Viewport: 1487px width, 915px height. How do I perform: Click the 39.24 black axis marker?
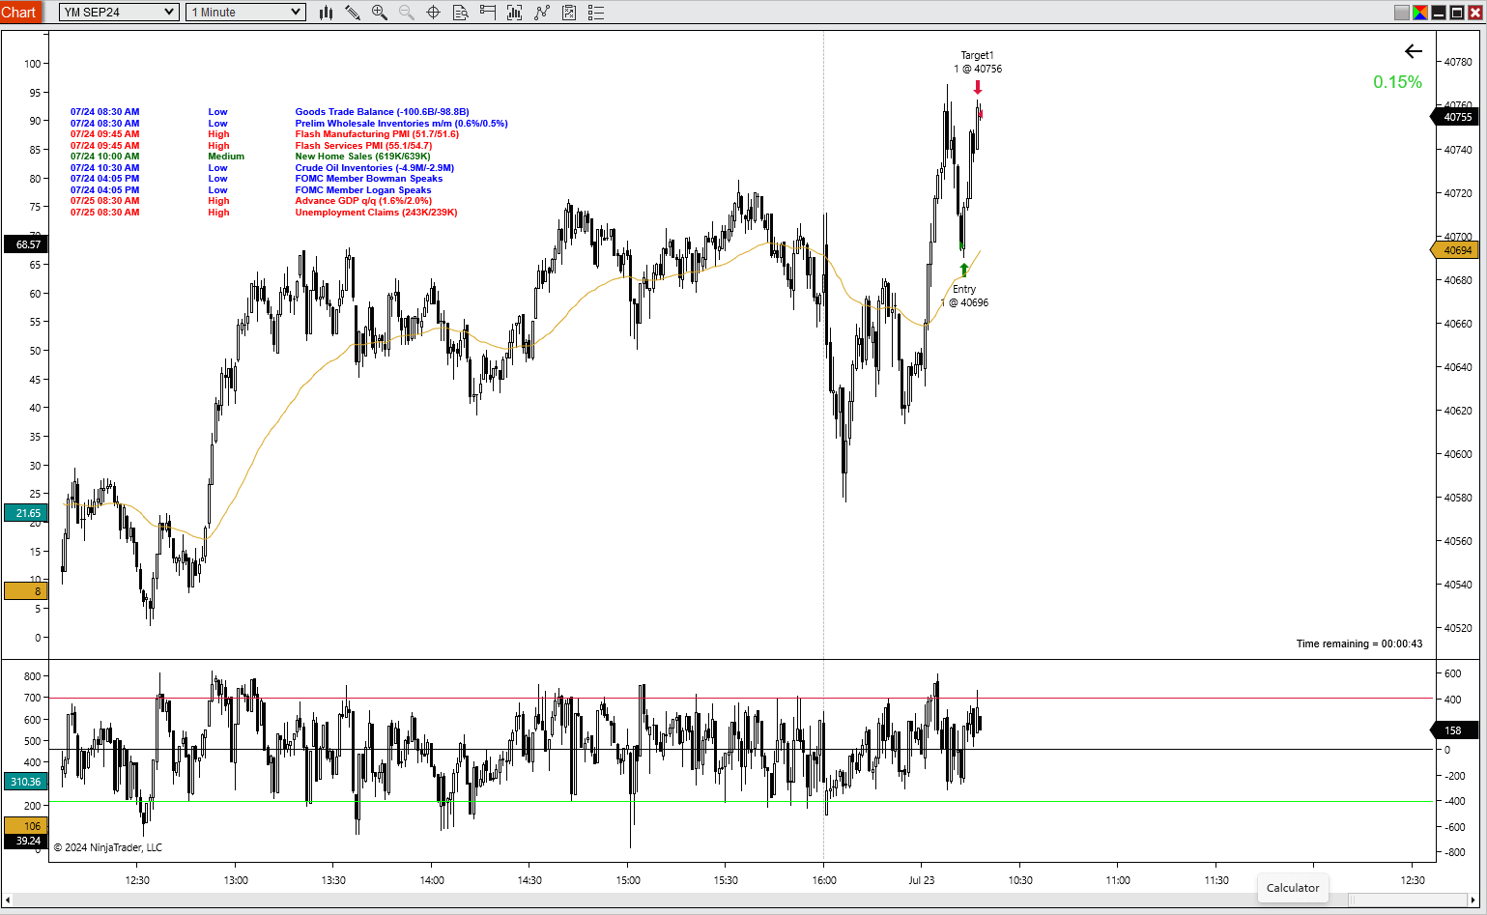pyautogui.click(x=25, y=841)
